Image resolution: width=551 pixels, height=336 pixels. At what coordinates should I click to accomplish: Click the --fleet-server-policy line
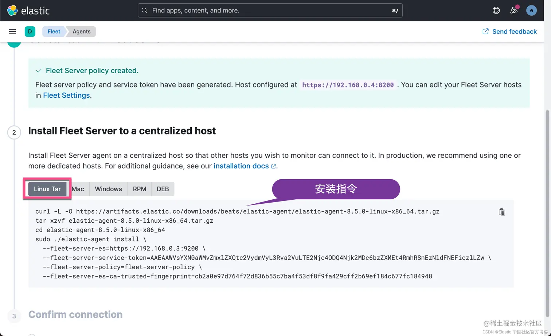(122, 267)
